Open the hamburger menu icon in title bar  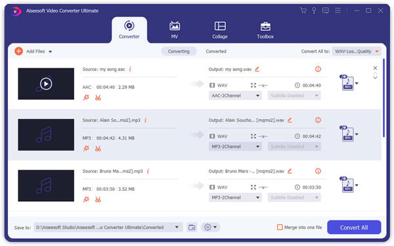click(x=338, y=11)
